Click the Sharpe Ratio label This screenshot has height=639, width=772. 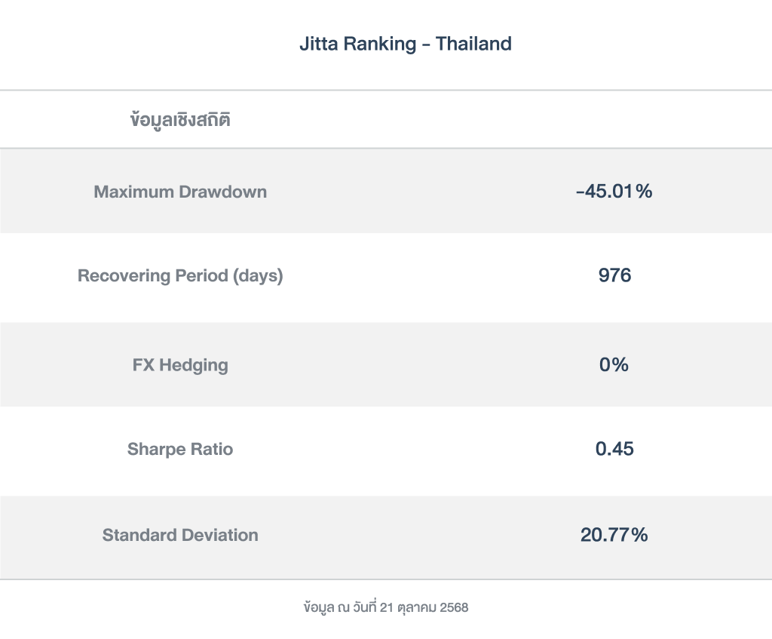coord(180,450)
